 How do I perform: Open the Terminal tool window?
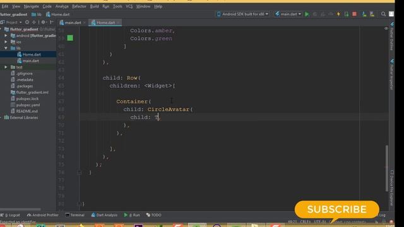coord(74,215)
